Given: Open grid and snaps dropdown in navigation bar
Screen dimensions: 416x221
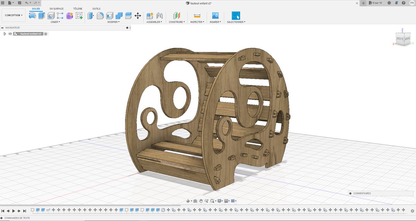Looking at the screenshot, I should click(x=227, y=201).
